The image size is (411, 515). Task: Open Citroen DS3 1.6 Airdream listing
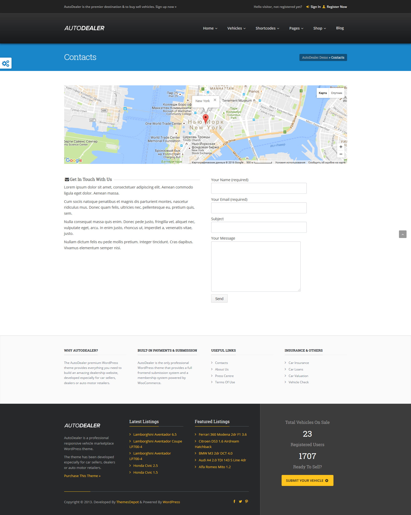click(x=217, y=444)
